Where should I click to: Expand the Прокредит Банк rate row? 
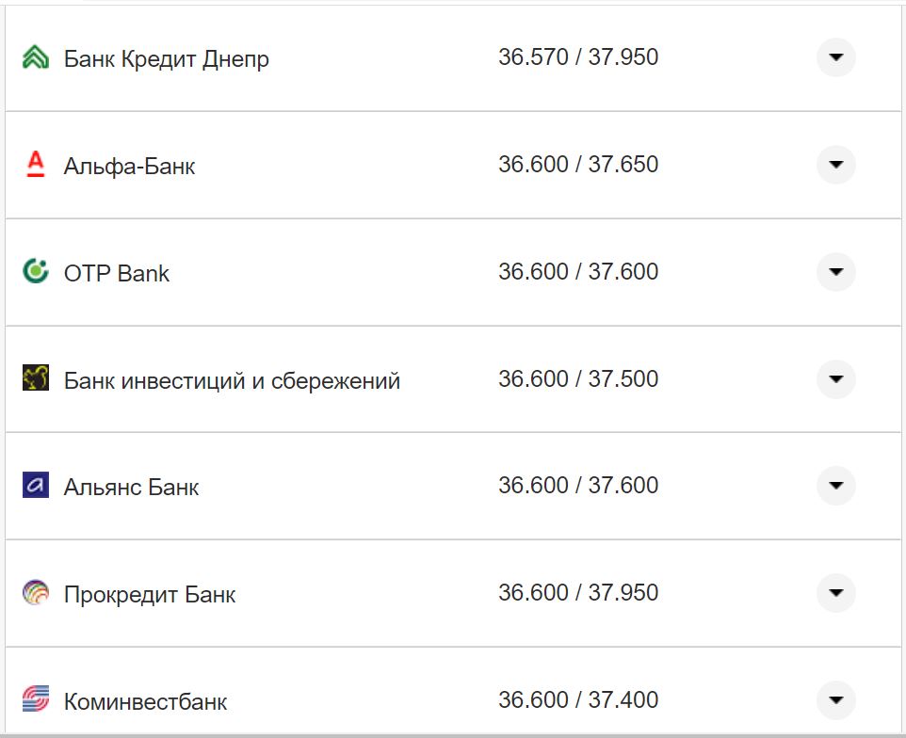tap(836, 593)
